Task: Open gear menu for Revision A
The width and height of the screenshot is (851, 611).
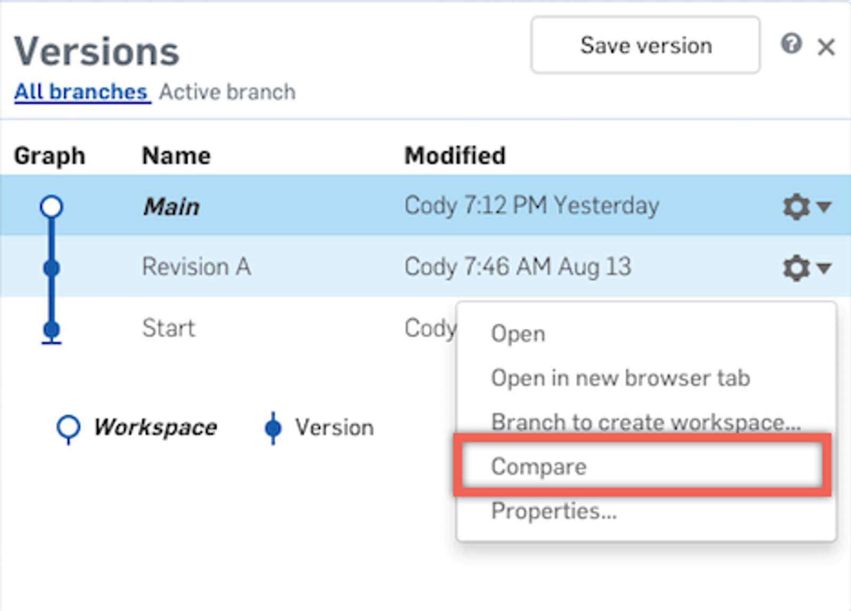Action: (796, 267)
